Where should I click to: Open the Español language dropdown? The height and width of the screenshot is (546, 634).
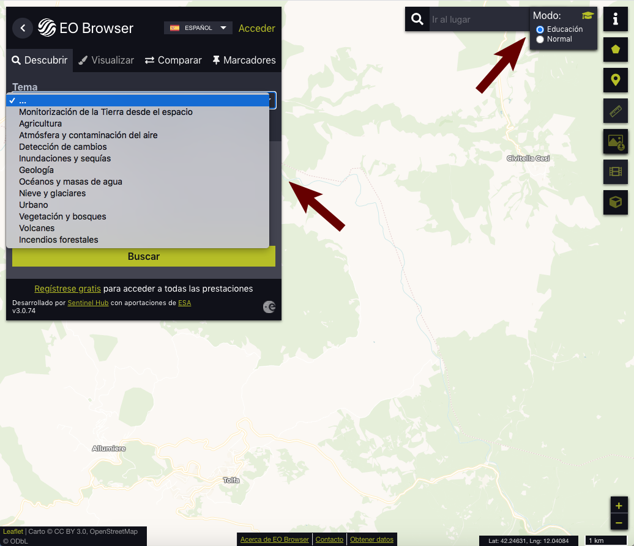198,28
